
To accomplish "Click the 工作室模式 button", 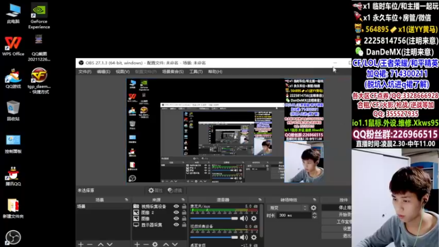I will click(337, 222).
